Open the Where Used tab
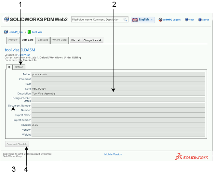Image resolution: width=213 pixels, height=174 pixels. pyautogui.click(x=59, y=40)
